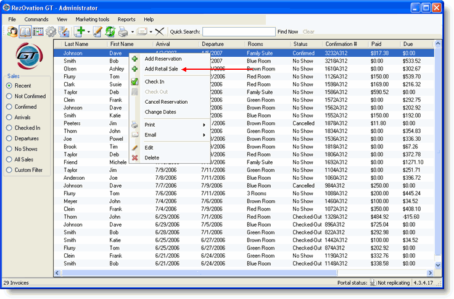Click the red X icon beside Delete
This screenshot has height=299, width=454.
[x=134, y=158]
